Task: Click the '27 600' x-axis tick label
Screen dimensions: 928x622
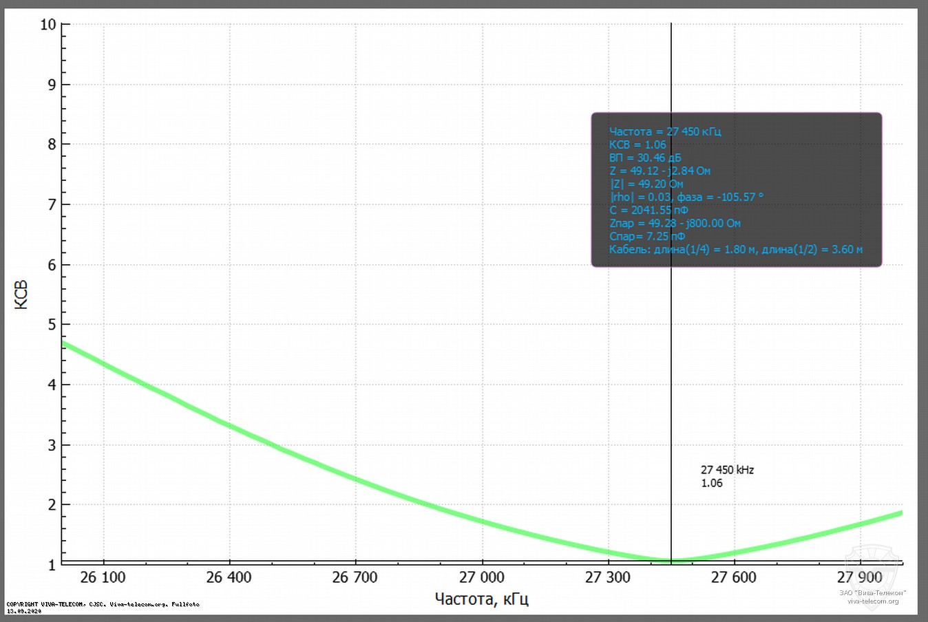Action: tap(733, 577)
